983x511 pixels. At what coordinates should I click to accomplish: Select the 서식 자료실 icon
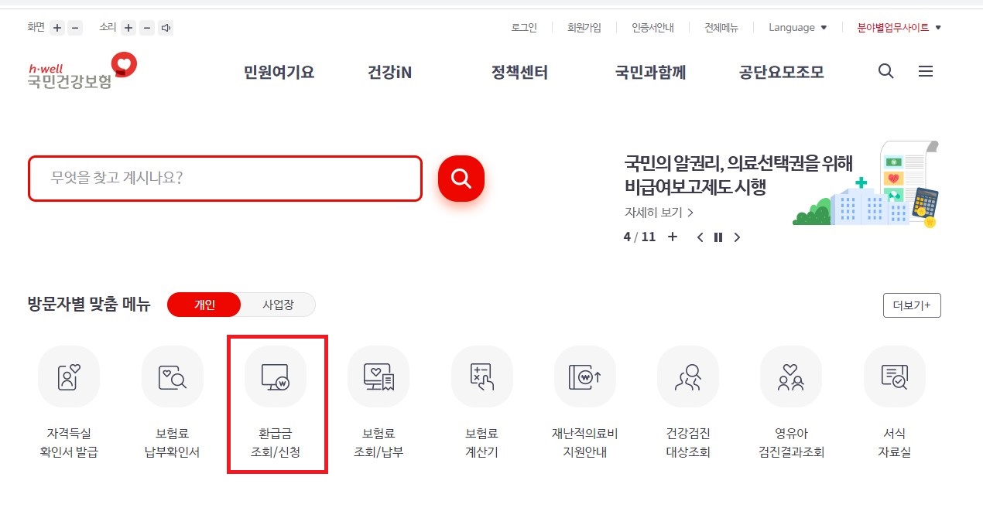894,376
